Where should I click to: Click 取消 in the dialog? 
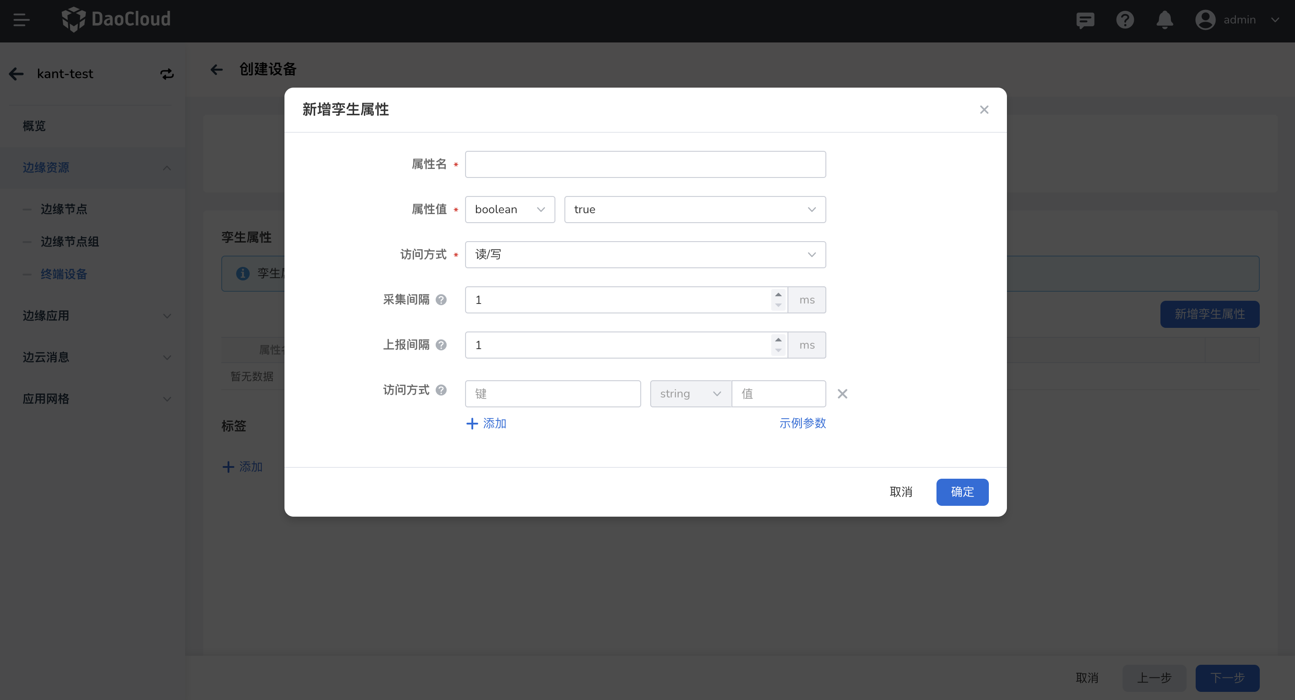pyautogui.click(x=900, y=492)
